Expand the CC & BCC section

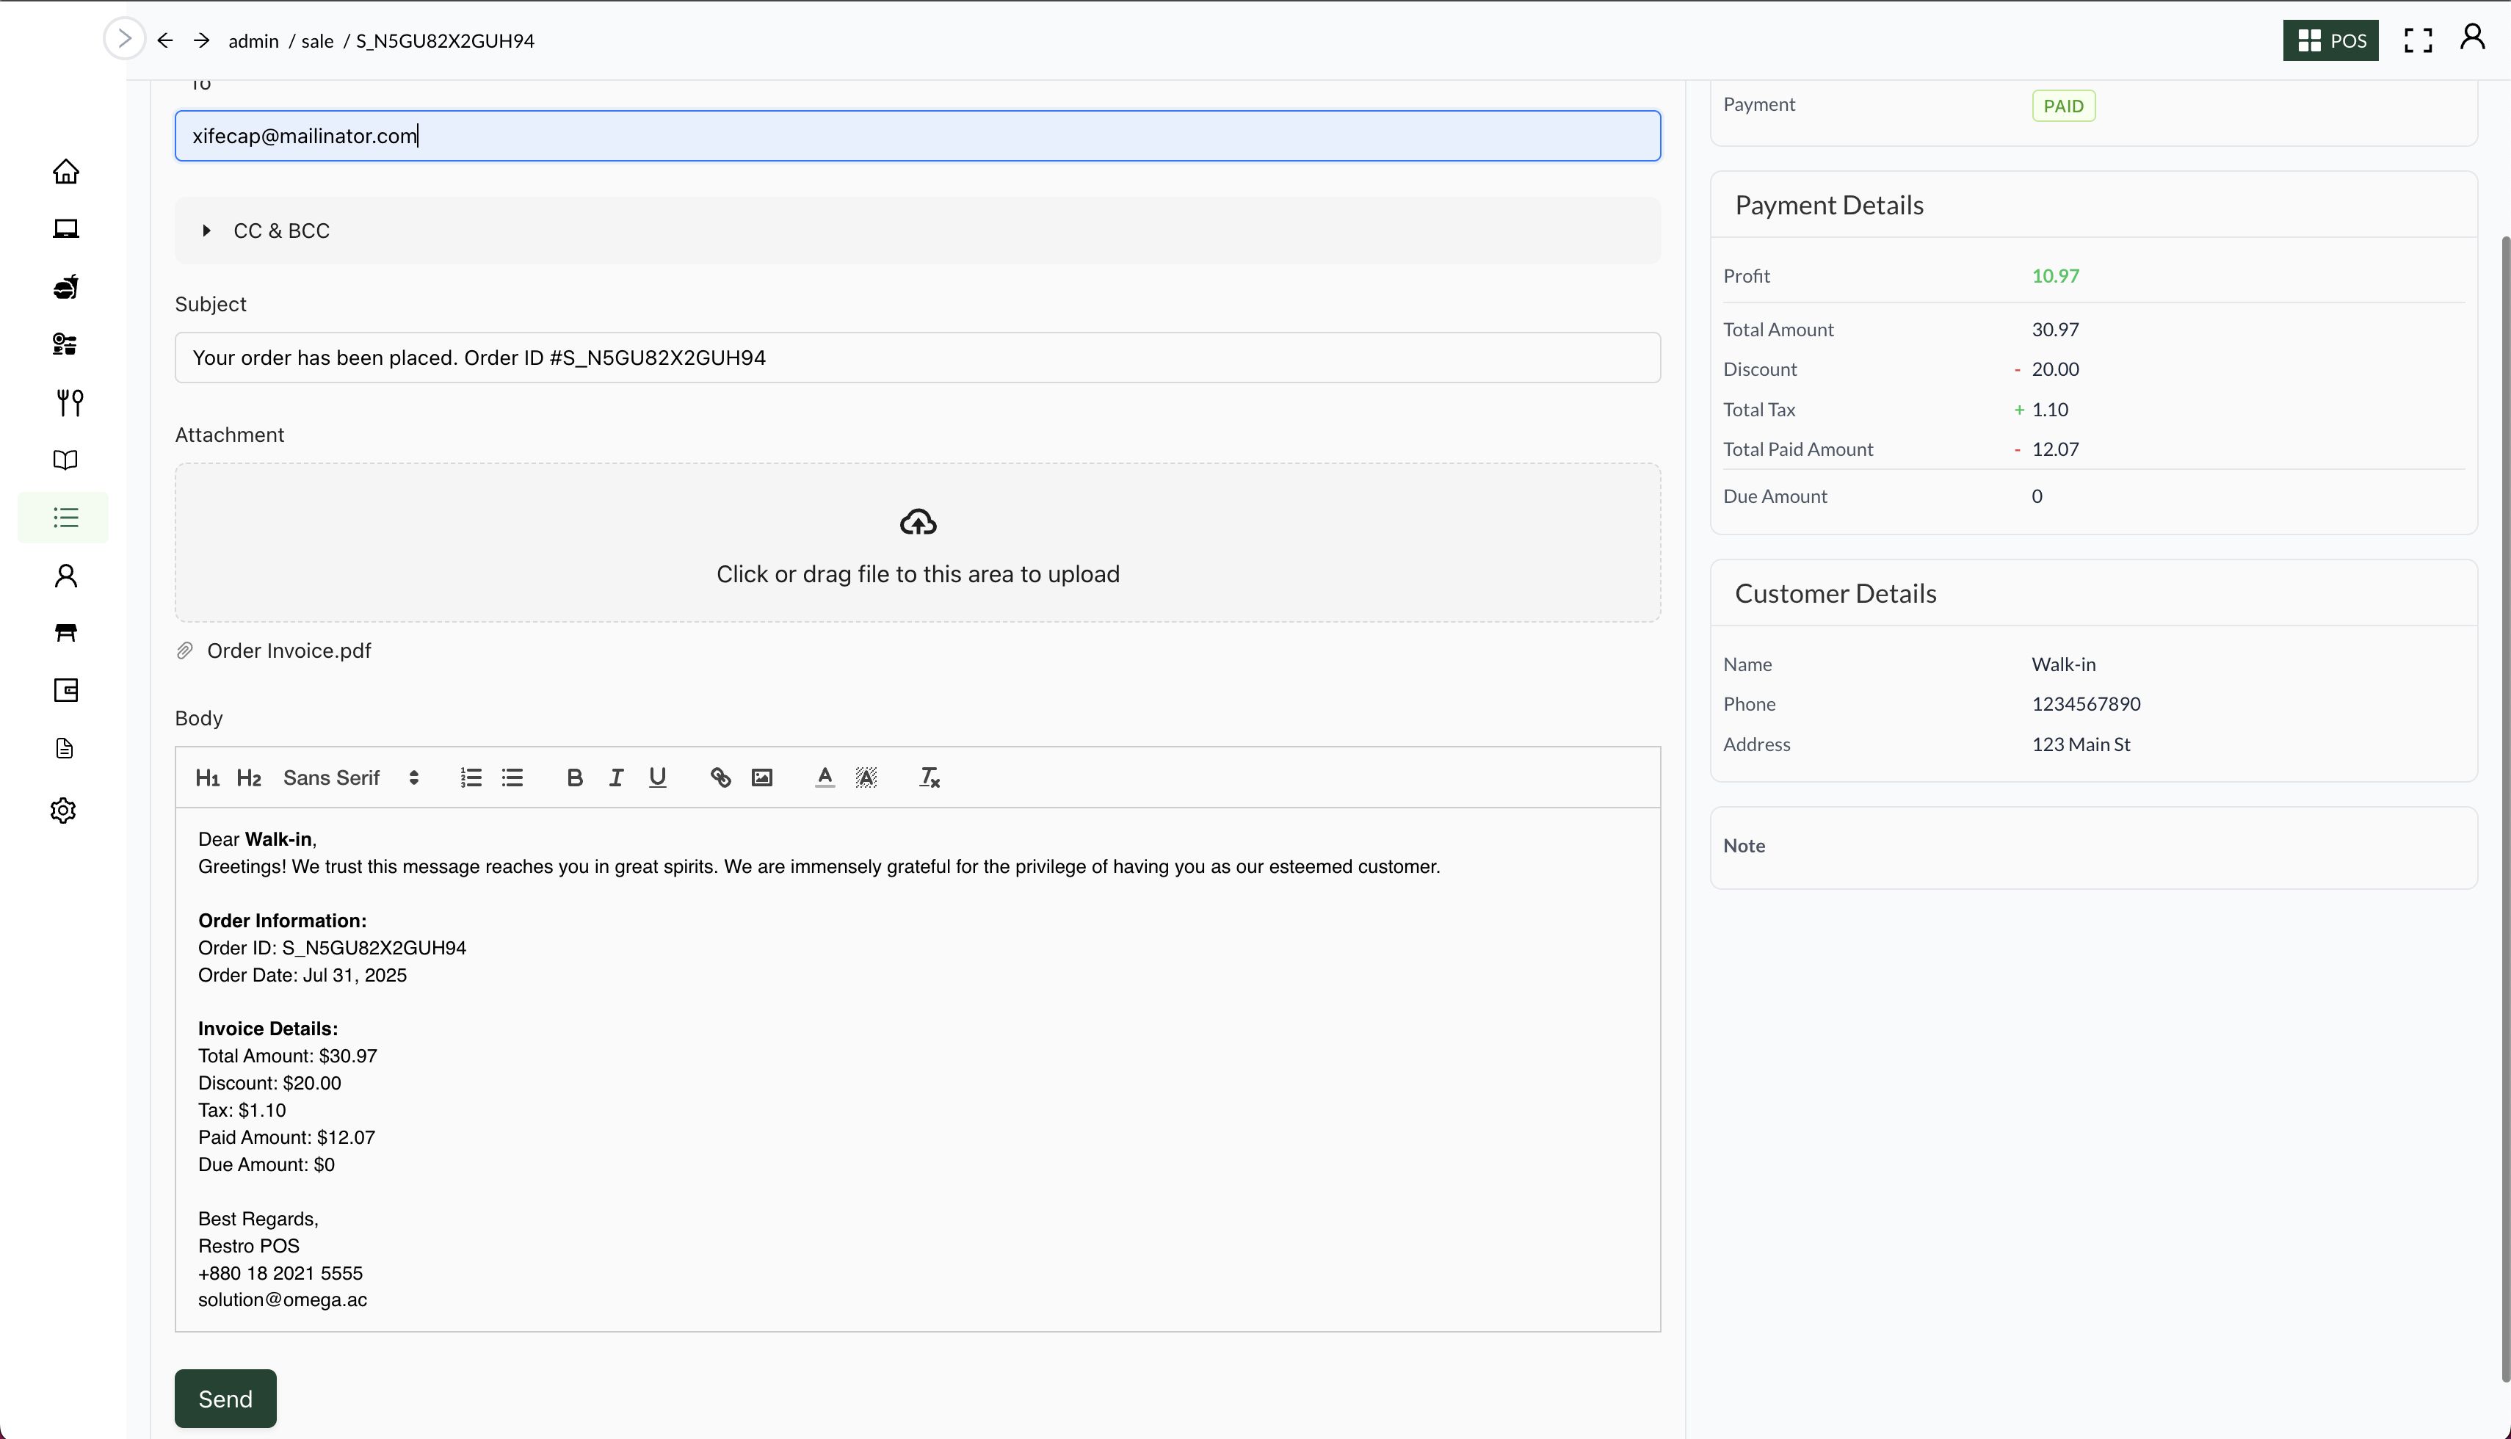(280, 231)
